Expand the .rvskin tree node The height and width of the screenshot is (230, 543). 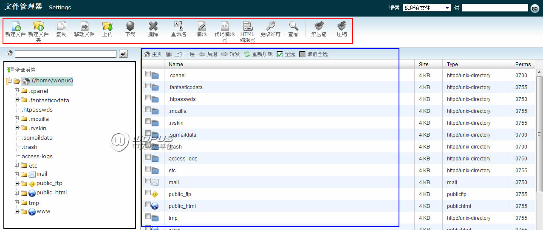coord(17,128)
